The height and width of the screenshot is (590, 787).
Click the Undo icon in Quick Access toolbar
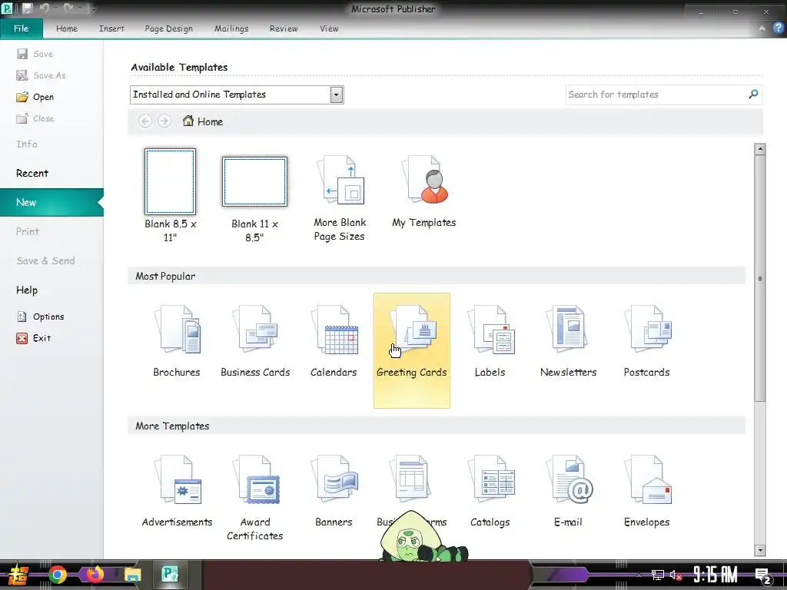(44, 8)
